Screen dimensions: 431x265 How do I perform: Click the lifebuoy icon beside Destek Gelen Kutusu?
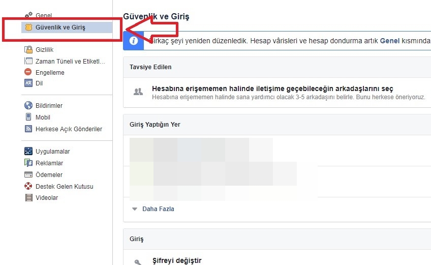[x=28, y=186]
